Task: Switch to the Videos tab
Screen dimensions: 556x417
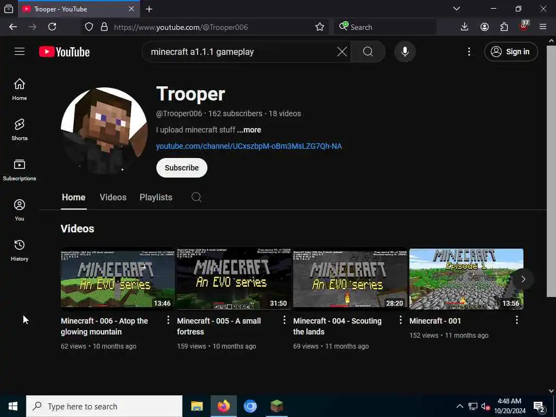Action: pyautogui.click(x=113, y=198)
